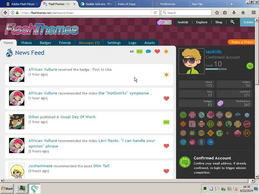Show All news feed items
Screen dimensions: 259x194
click(132, 52)
